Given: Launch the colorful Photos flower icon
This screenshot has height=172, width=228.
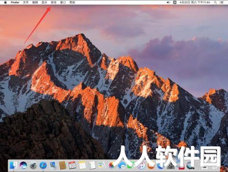Looking at the screenshot, I should click(112, 166).
